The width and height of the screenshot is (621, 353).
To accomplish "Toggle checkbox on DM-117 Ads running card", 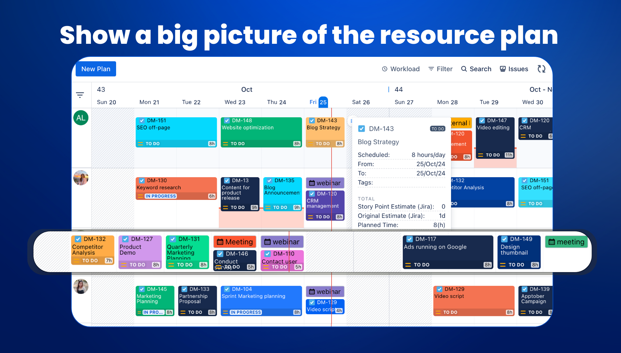I will tap(410, 239).
